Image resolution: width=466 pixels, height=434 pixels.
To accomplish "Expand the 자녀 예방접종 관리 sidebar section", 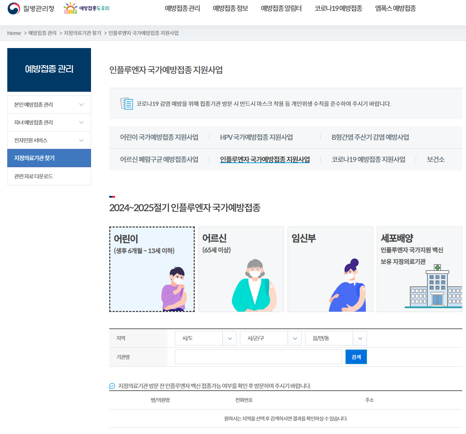I will click(49, 122).
